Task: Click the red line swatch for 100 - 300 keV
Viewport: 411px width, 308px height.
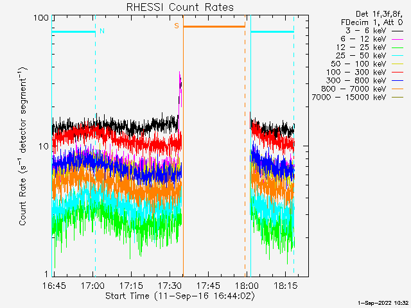Action: (398, 73)
